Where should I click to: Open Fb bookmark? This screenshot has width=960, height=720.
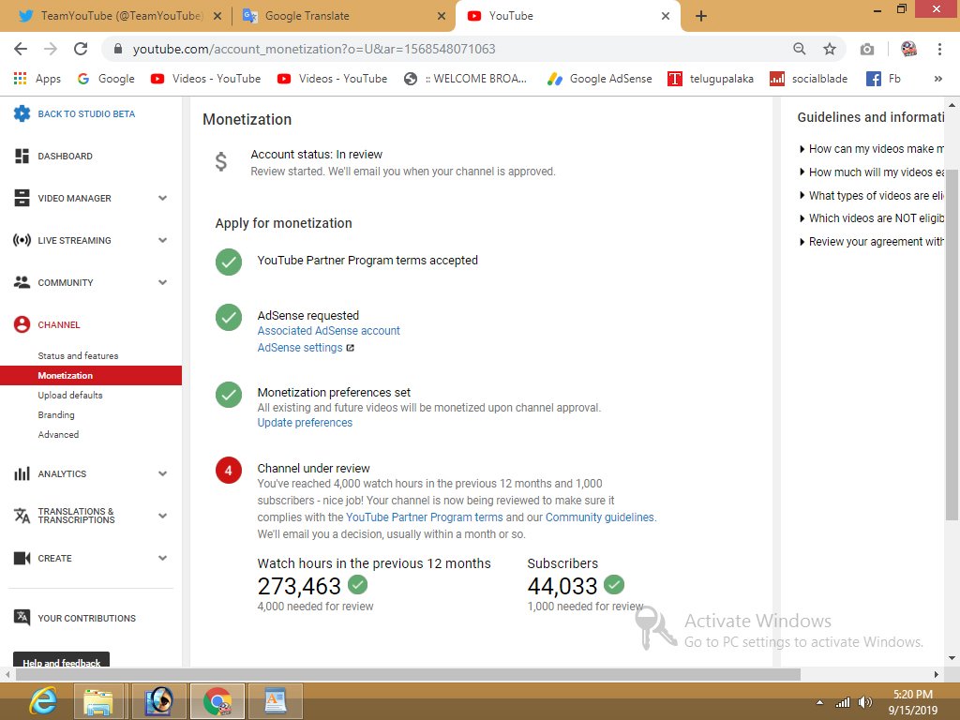pyautogui.click(x=883, y=79)
